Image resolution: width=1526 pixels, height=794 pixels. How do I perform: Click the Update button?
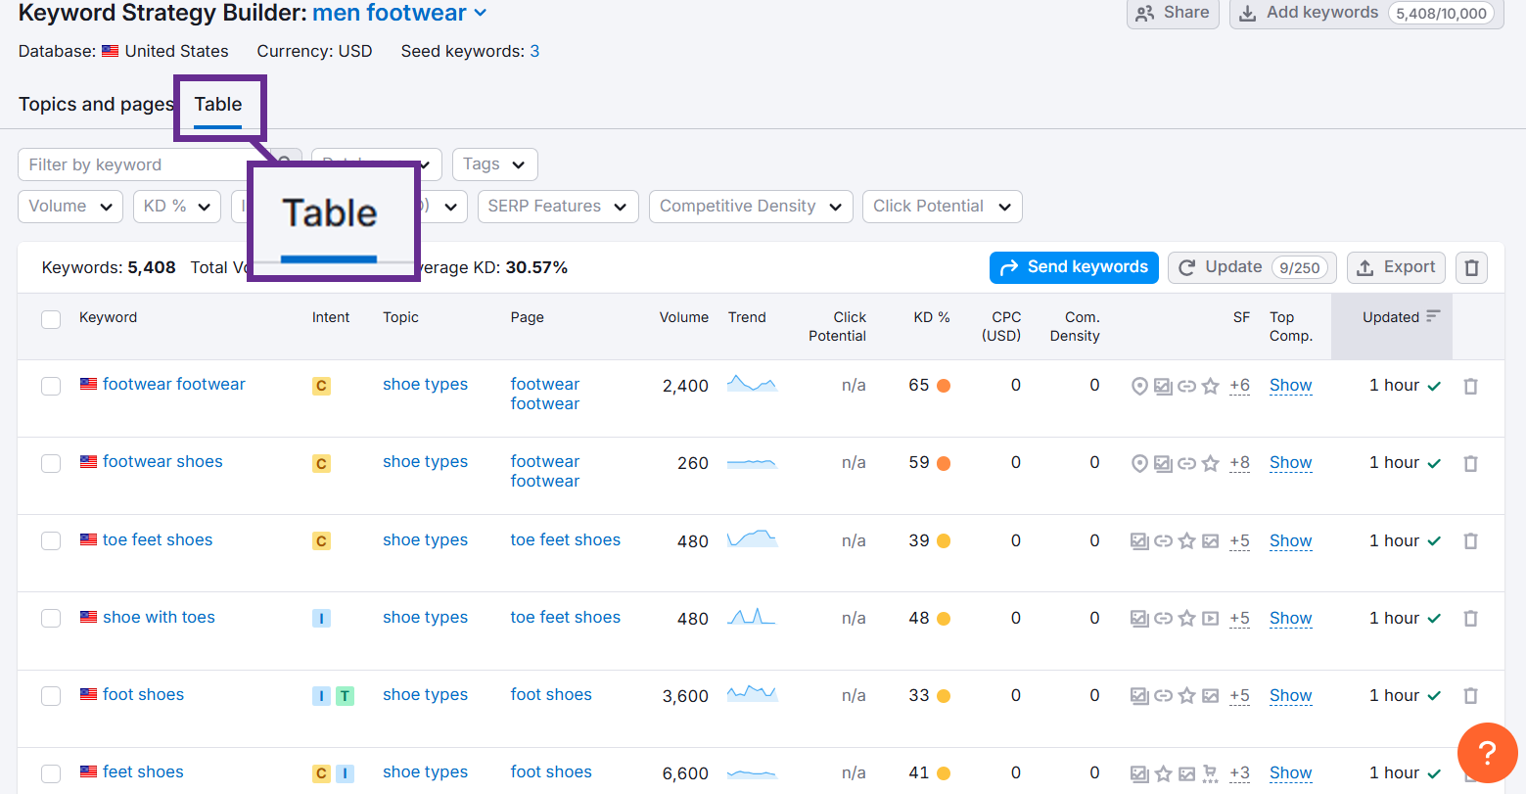point(1252,267)
